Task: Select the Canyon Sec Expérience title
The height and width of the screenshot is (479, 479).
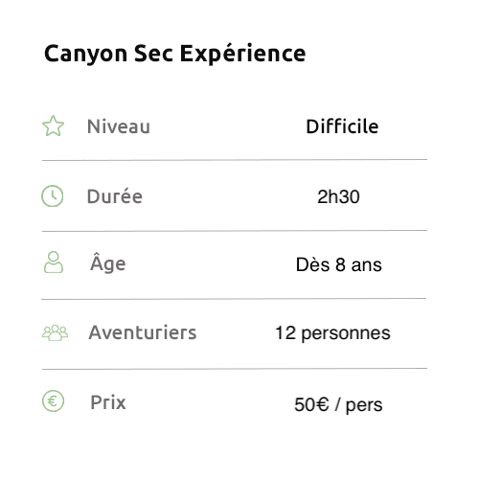Action: [x=175, y=54]
